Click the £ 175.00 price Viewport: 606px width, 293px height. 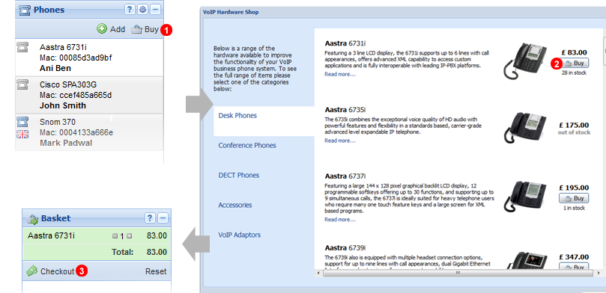pos(574,126)
